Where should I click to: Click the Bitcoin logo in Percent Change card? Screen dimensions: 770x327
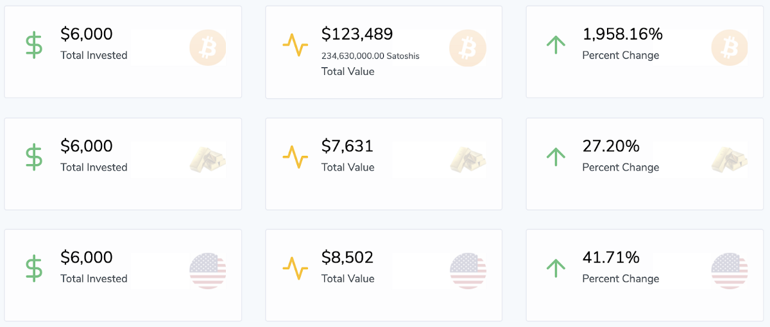click(730, 48)
